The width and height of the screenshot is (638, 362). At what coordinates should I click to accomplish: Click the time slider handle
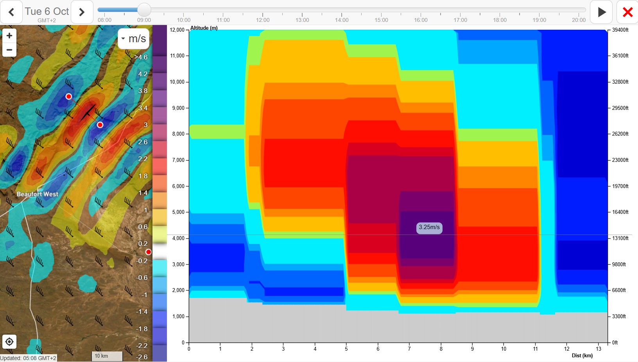[x=144, y=10]
